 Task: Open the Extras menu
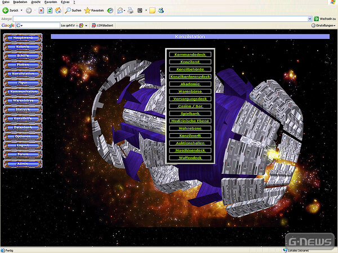click(65, 2)
